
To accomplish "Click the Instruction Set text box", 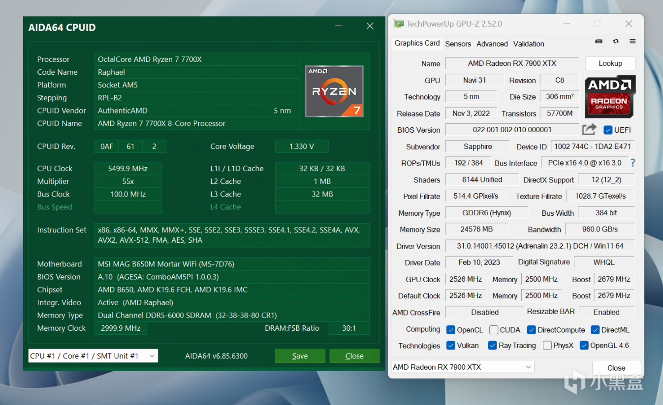I will pos(232,235).
